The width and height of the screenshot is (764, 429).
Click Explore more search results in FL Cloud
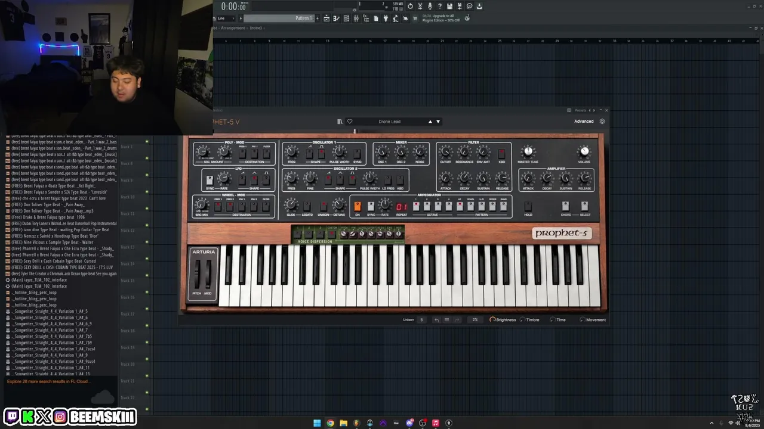tap(48, 381)
